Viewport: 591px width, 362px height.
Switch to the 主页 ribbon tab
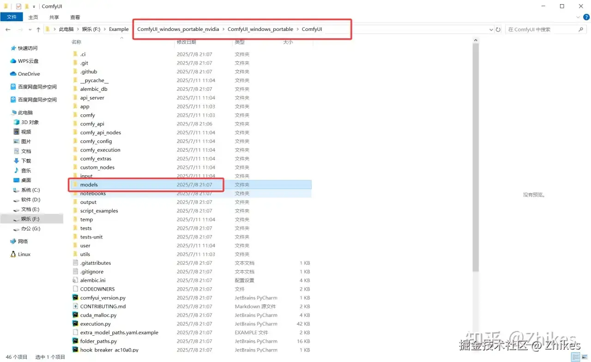33,17
